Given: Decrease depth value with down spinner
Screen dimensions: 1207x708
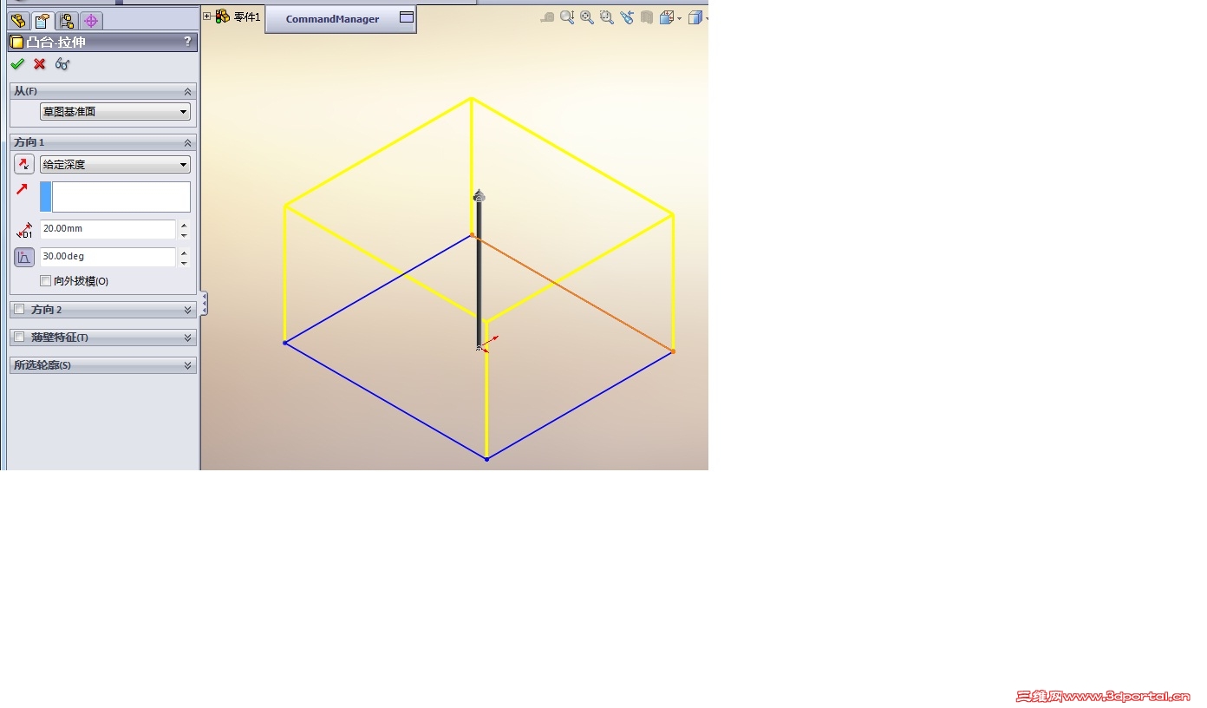Looking at the screenshot, I should coord(184,234).
